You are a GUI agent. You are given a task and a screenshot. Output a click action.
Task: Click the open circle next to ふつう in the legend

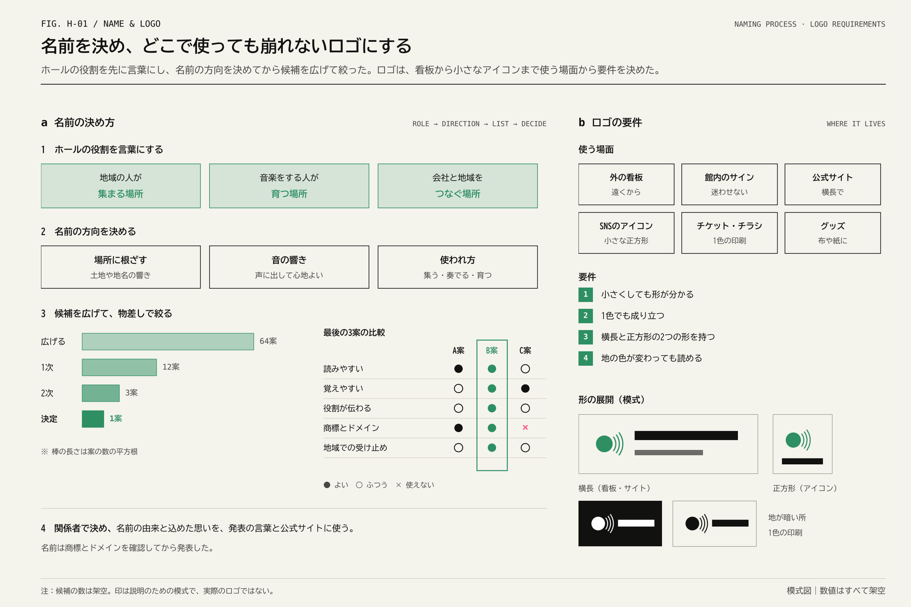click(x=359, y=485)
